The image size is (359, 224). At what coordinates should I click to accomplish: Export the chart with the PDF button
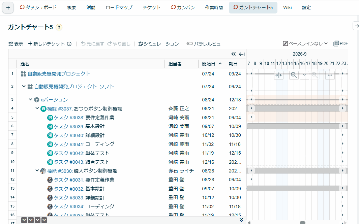pyautogui.click(x=341, y=43)
